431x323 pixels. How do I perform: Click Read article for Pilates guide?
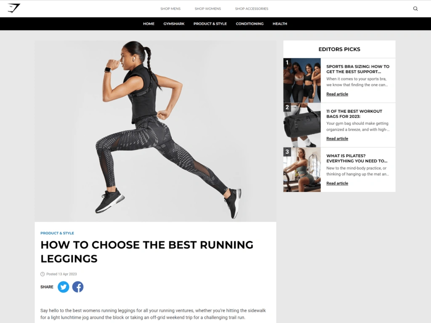coord(337,183)
